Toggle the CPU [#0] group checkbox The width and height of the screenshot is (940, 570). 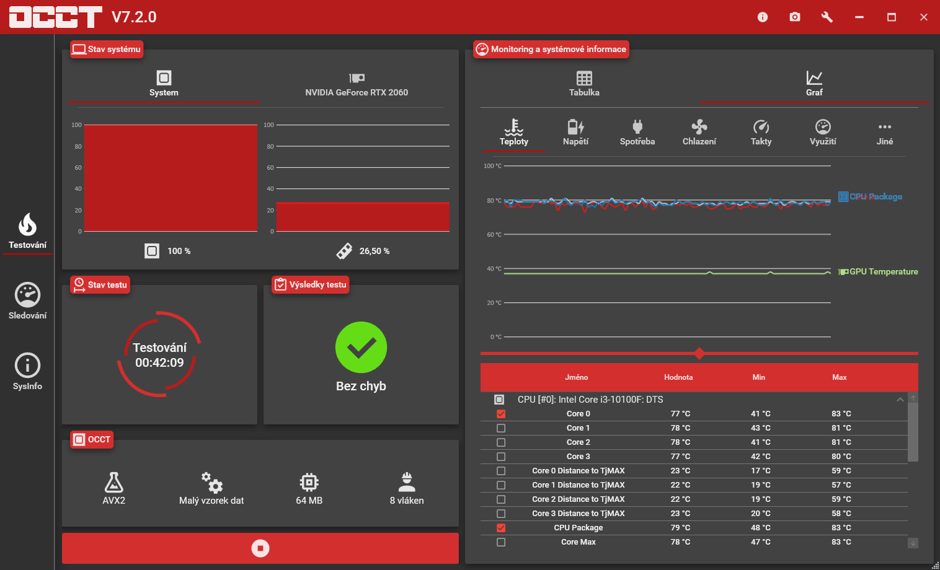[x=499, y=400]
